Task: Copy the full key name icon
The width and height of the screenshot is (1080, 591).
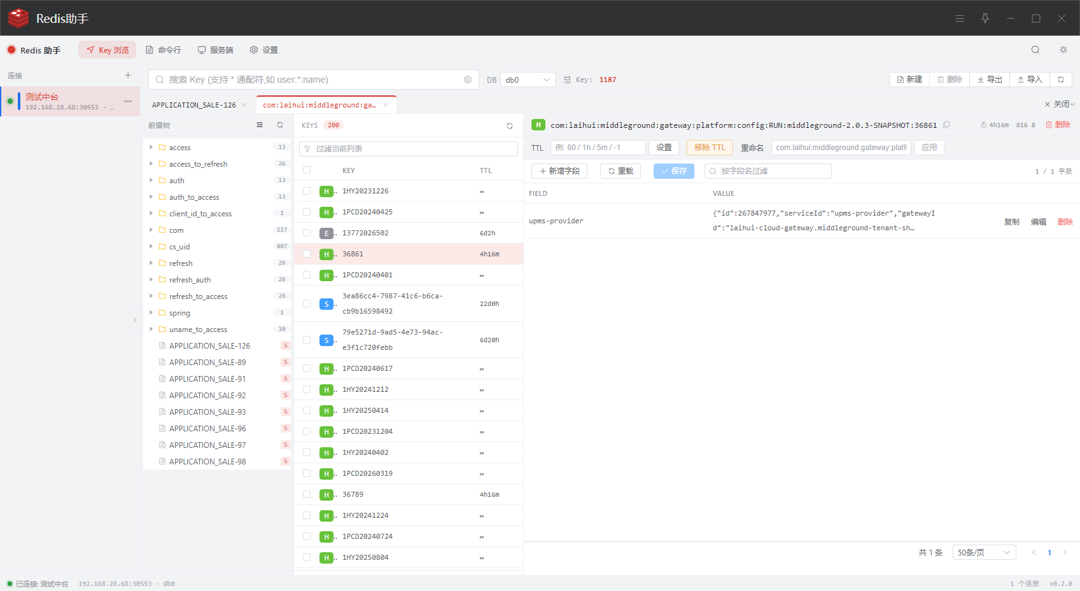Action: pyautogui.click(x=946, y=125)
